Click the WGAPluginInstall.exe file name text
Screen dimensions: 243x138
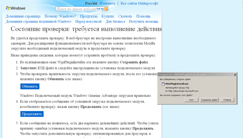coord(177,84)
